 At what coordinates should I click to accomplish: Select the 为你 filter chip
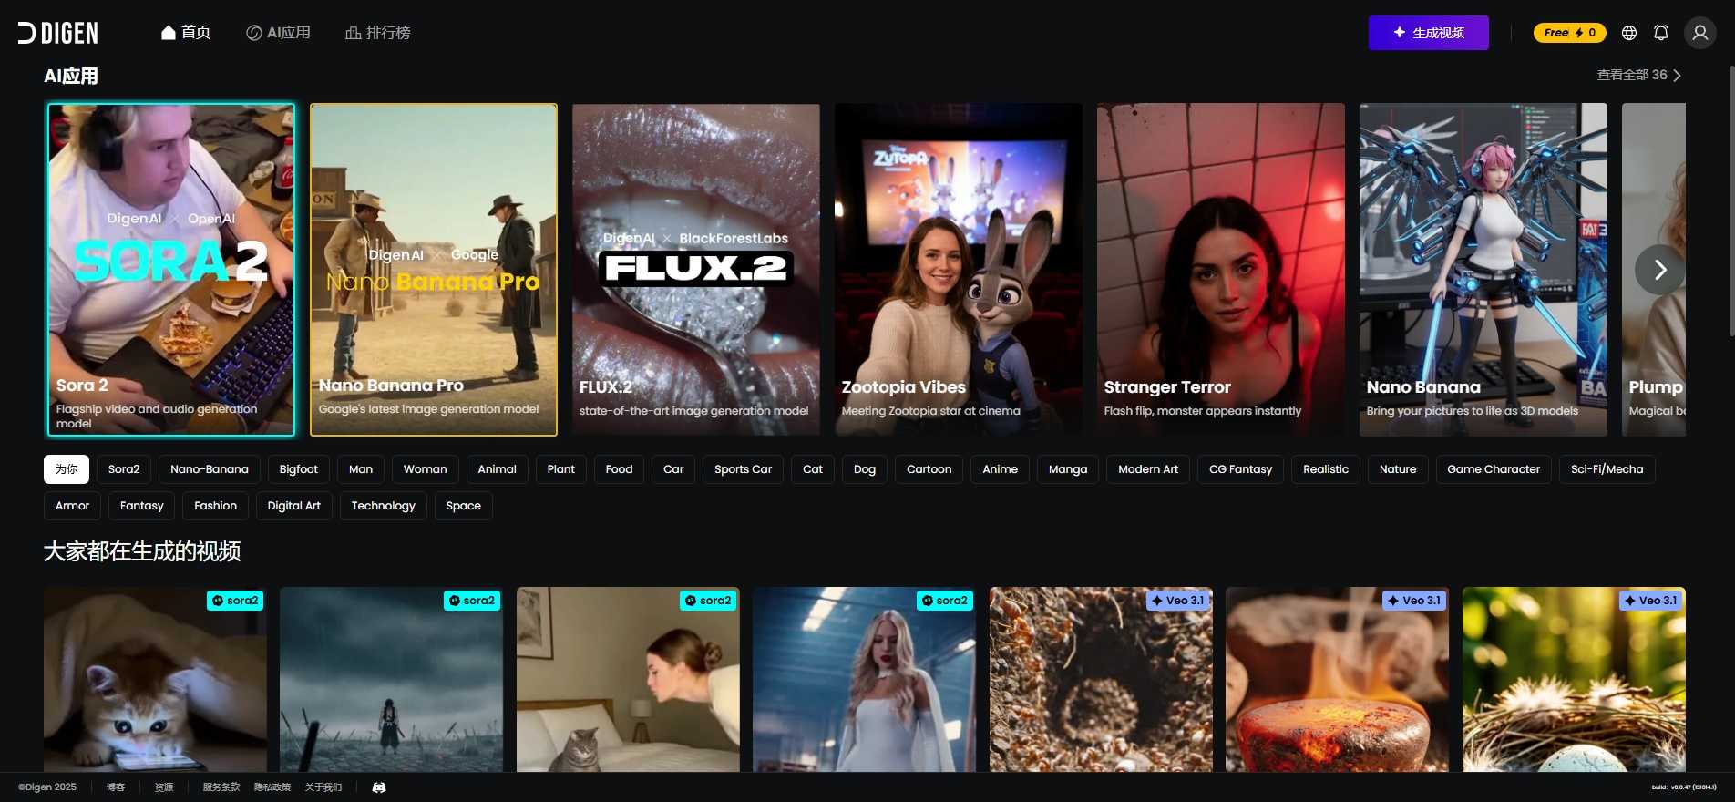(67, 469)
